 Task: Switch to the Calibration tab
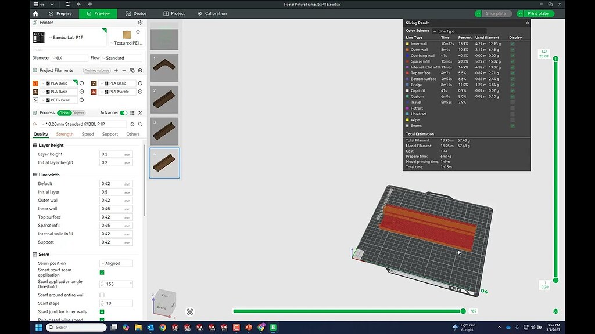(212, 14)
